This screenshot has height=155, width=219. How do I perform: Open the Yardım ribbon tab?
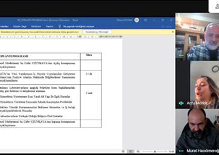point(50,26)
